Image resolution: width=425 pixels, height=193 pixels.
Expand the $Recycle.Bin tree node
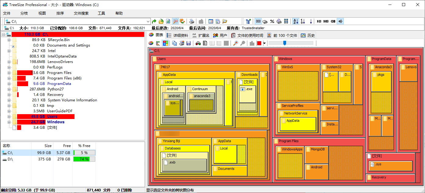[9, 40]
